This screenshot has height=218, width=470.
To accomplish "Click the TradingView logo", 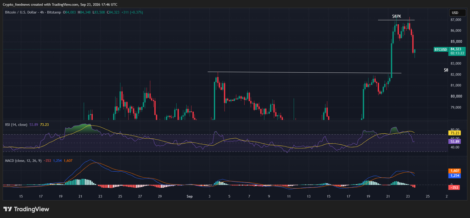I will pos(26,209).
